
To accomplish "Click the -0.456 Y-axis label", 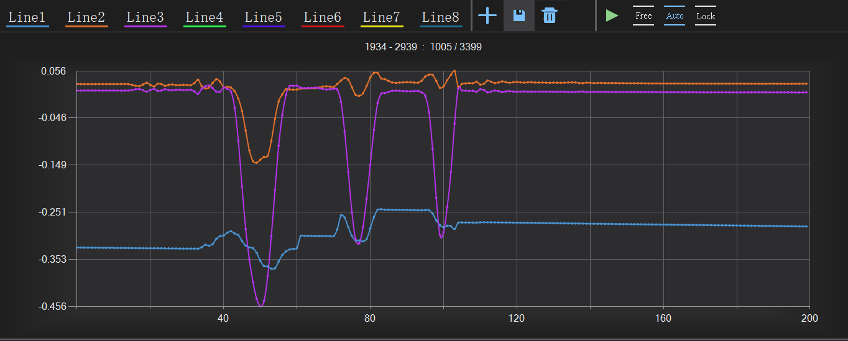I will click(51, 306).
